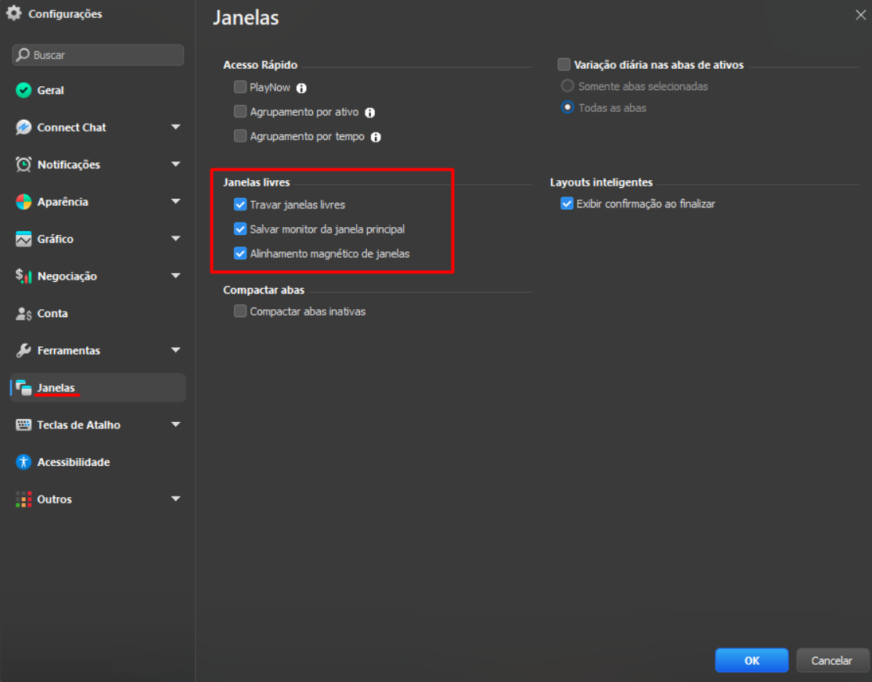The width and height of the screenshot is (872, 682).
Task: Focus the Buscar search field
Action: [98, 55]
